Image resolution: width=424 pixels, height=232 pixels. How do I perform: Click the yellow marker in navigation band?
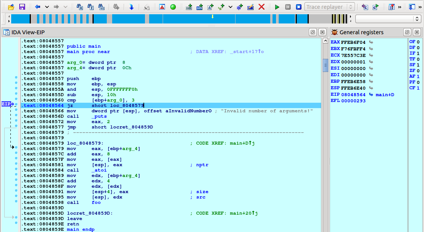pos(212,17)
